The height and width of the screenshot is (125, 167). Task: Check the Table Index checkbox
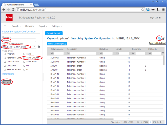pos(24,62)
